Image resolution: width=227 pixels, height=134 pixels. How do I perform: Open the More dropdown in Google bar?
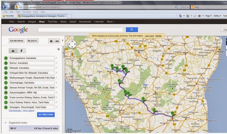(111, 22)
